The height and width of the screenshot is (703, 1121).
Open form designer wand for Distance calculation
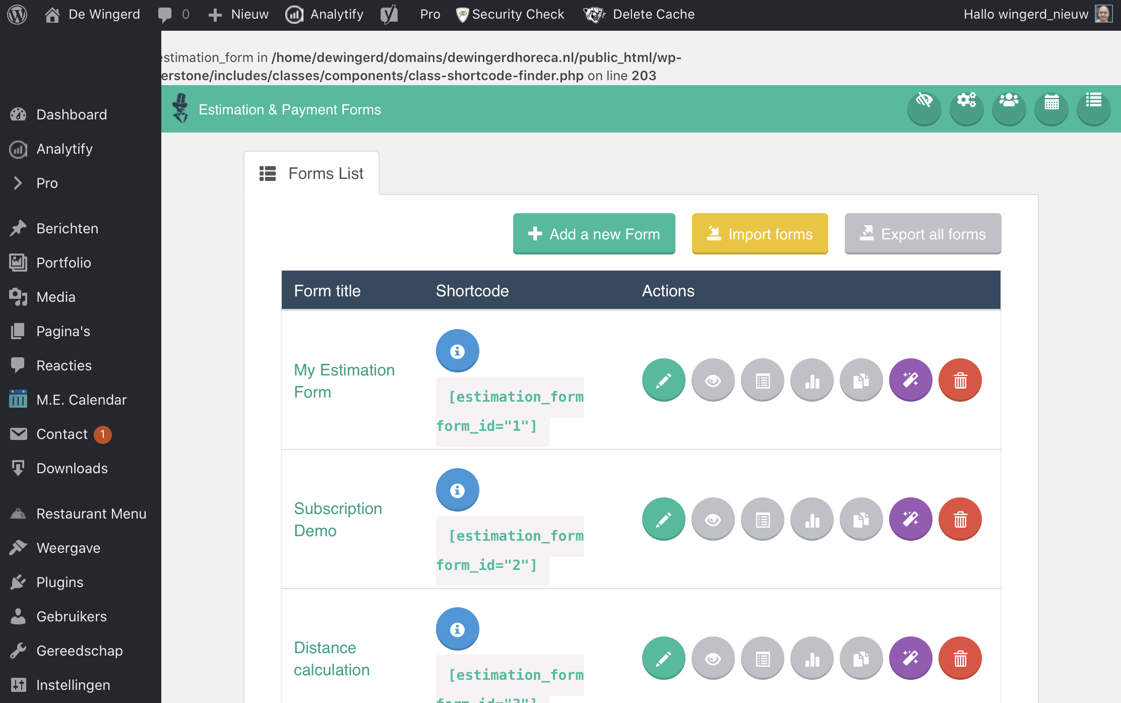910,658
